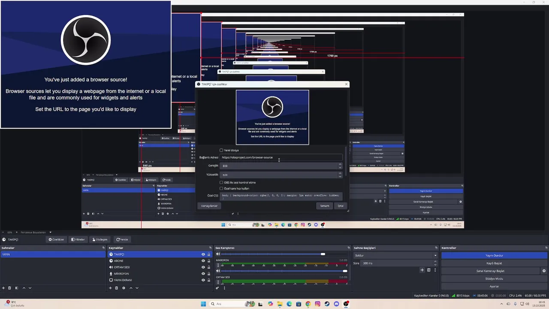The image size is (549, 309).
Task: Open the MİKROFON three-dot options menu
Action: 218,266
